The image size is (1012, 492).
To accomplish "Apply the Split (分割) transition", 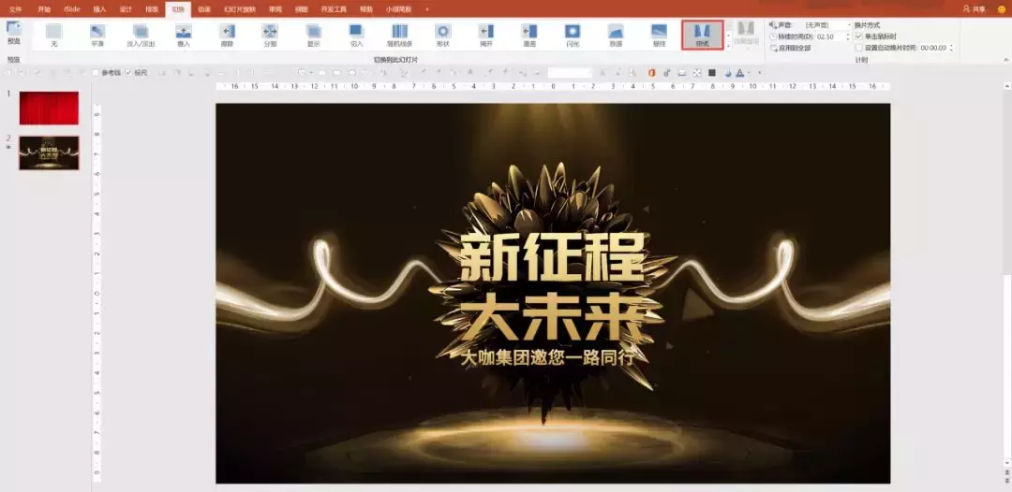I will click(271, 34).
